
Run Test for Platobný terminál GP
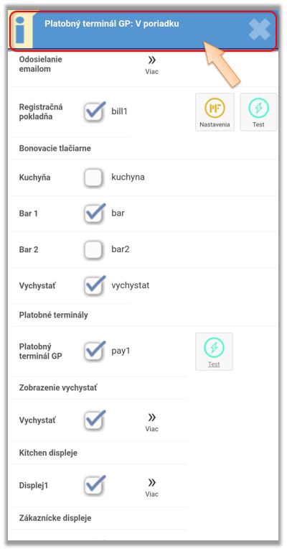pyautogui.click(x=214, y=351)
